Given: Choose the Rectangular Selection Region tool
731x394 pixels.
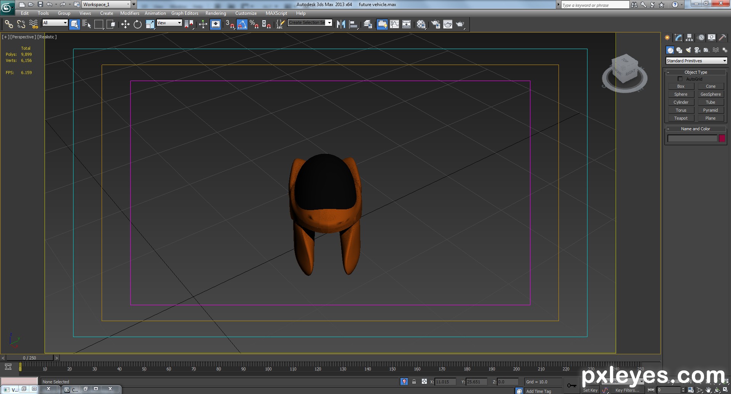Looking at the screenshot, I should tap(99, 24).
